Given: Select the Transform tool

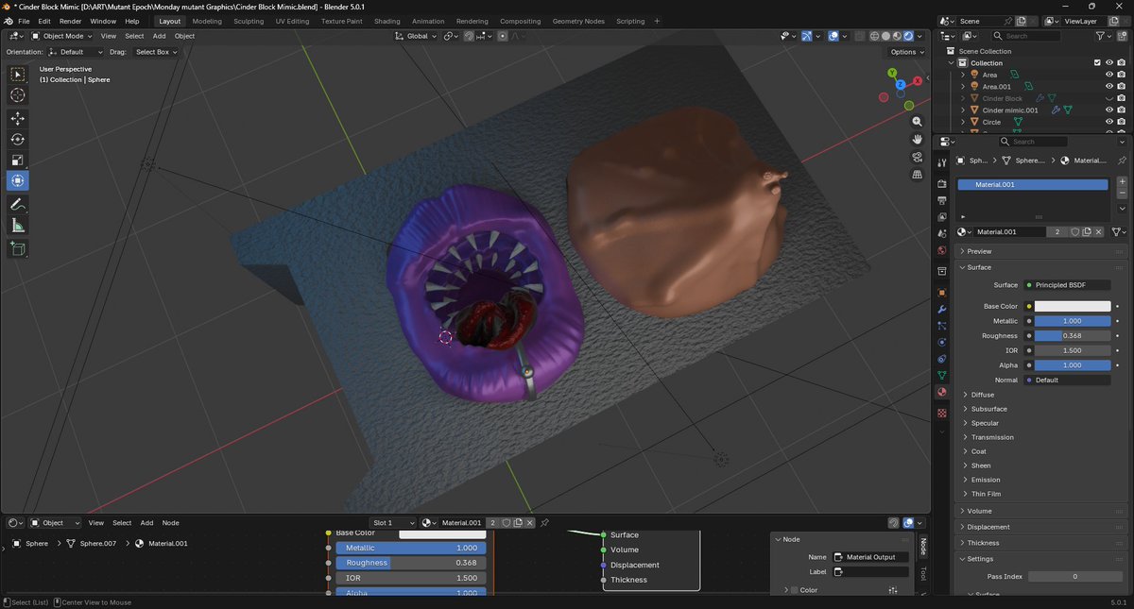Looking at the screenshot, I should click(18, 180).
